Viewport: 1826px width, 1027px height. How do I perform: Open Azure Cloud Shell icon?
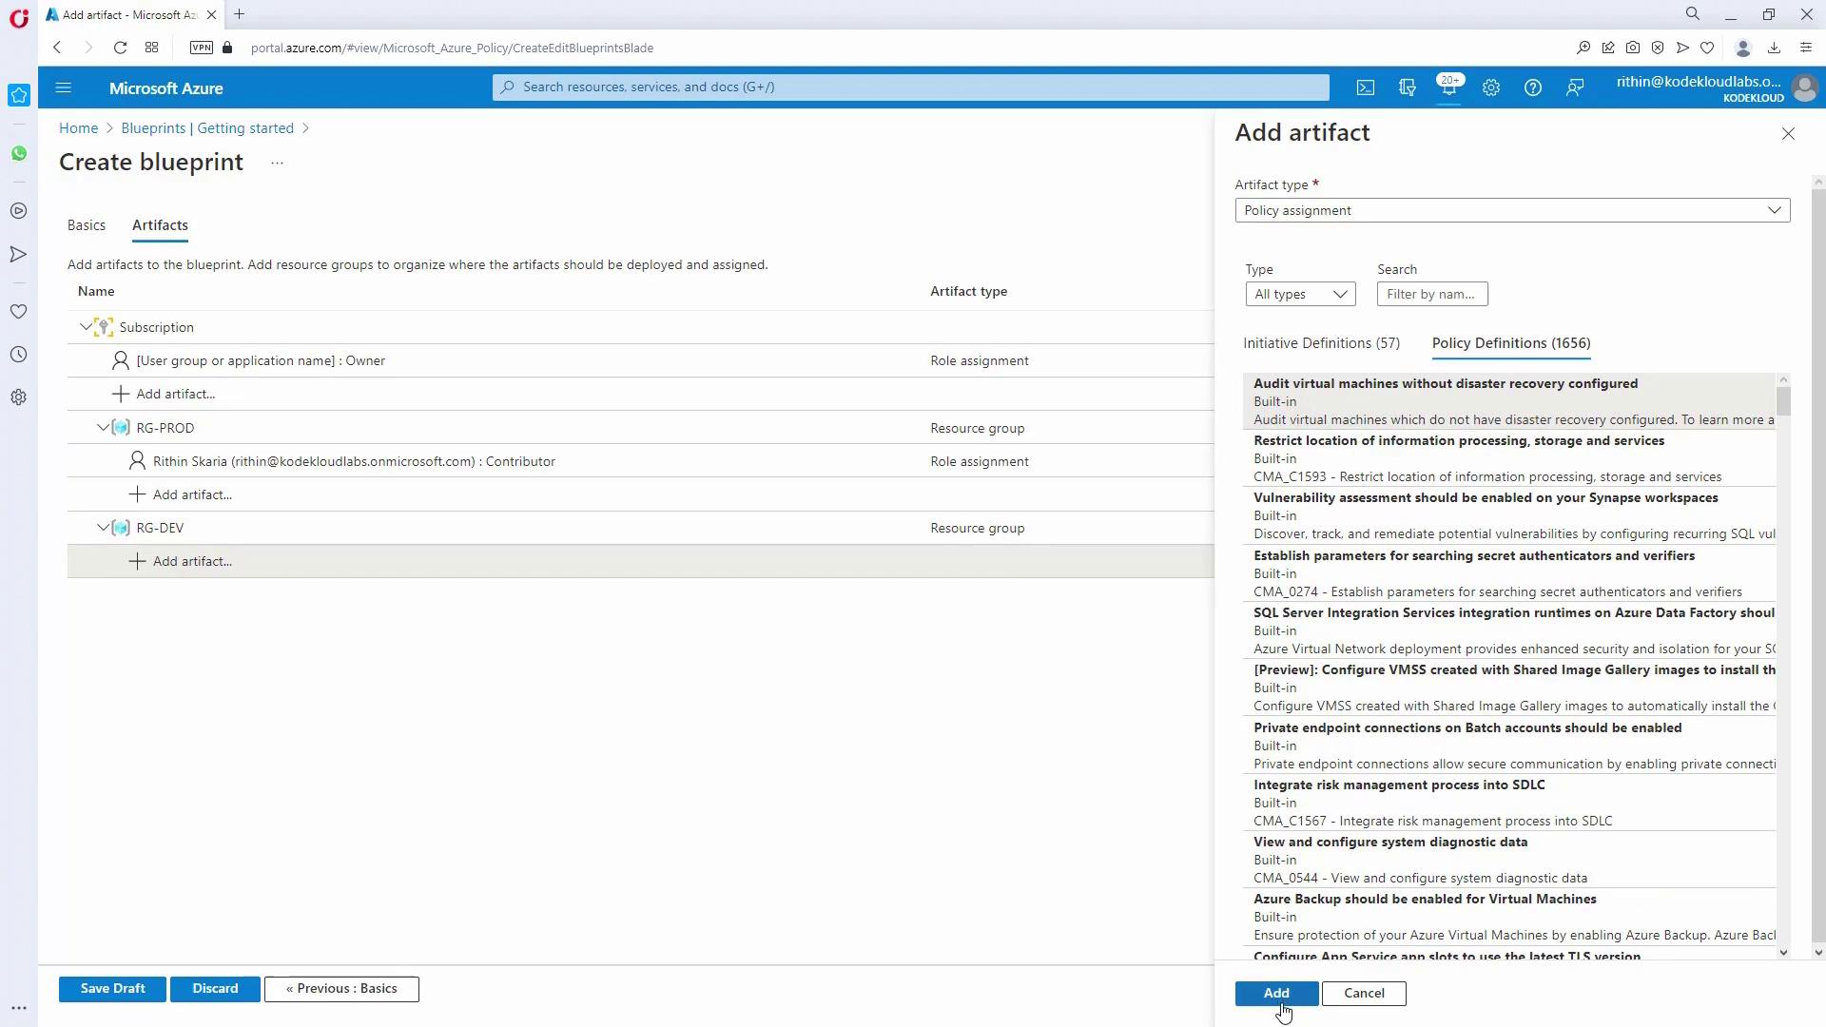coord(1366,87)
